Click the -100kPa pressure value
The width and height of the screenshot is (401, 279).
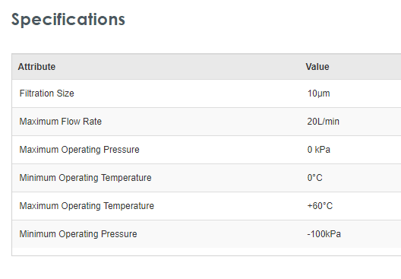(x=324, y=234)
